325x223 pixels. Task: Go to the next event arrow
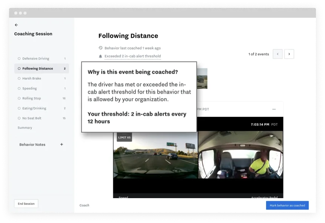point(289,54)
